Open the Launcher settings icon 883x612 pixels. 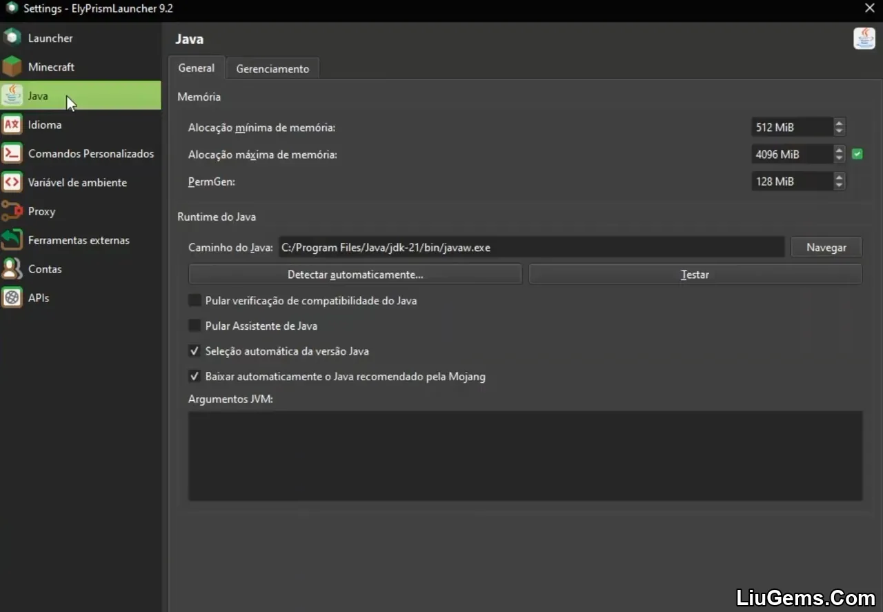point(12,37)
